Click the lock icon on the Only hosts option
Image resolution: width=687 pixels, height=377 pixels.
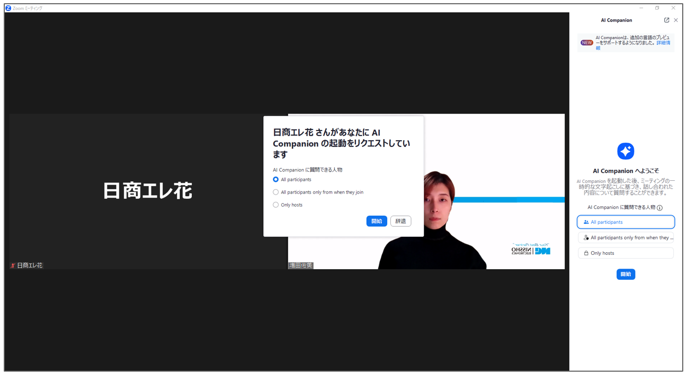[x=586, y=253]
